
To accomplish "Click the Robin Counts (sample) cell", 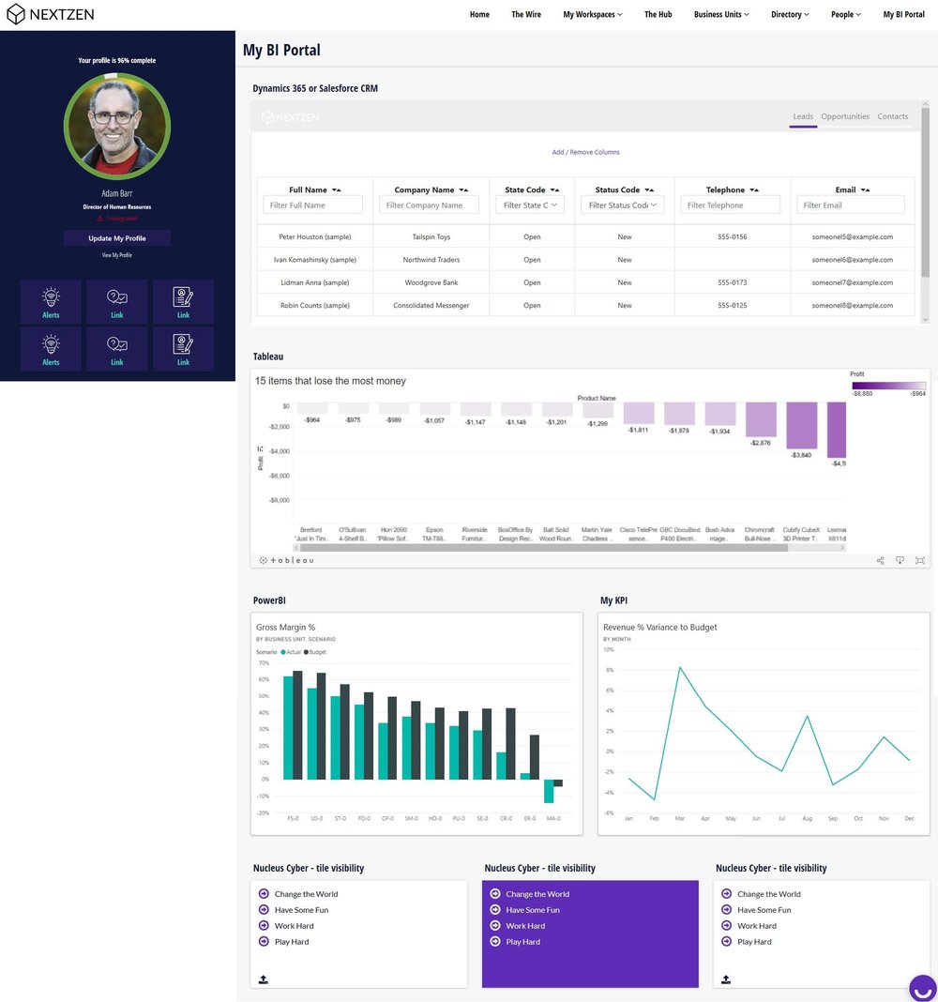I will tap(315, 306).
